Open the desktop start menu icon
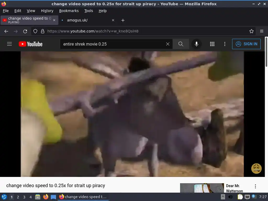This screenshot has width=268, height=201. pyautogui.click(x=4, y=197)
